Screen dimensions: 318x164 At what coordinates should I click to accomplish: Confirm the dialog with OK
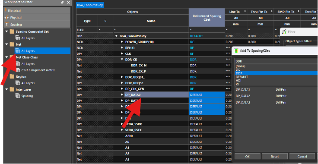248,156
